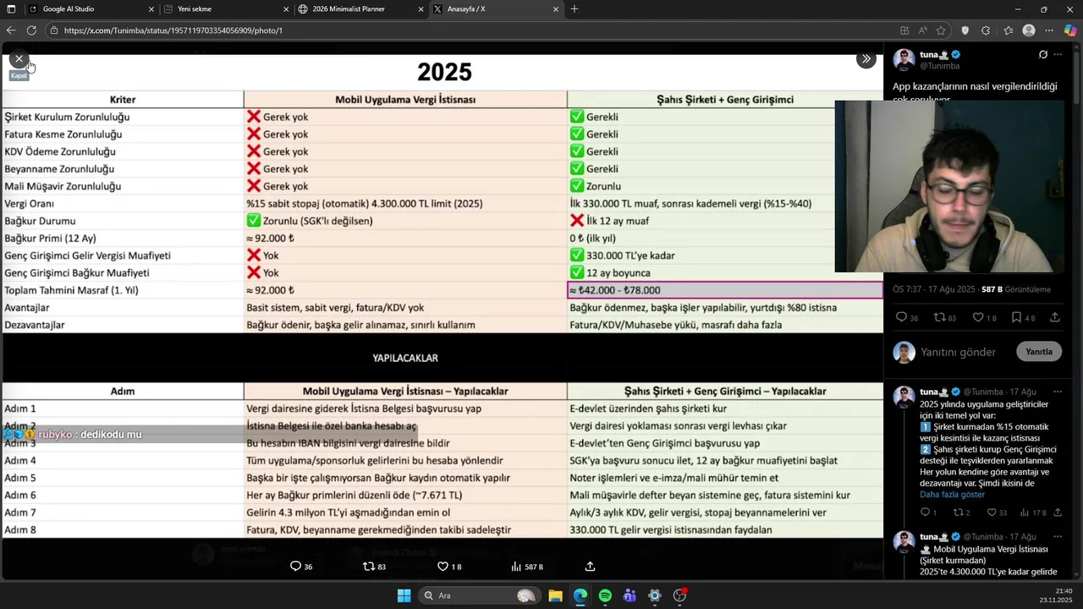Open the browser extensions icon
Image resolution: width=1083 pixels, height=609 pixels.
pos(986,30)
